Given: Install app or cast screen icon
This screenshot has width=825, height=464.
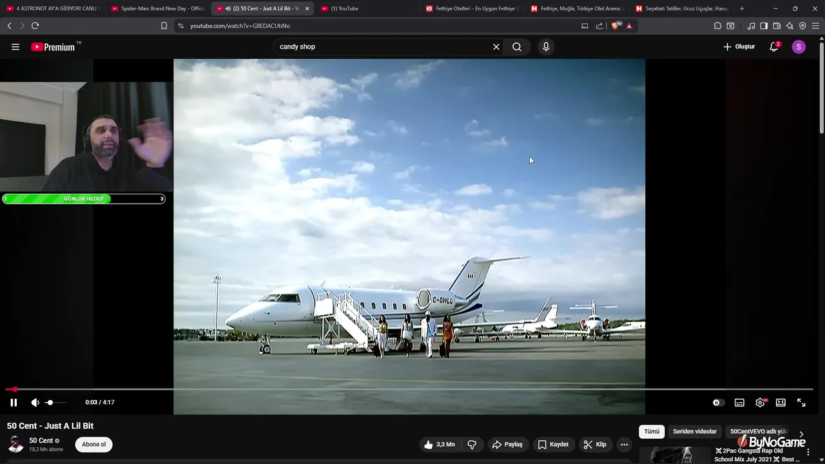Looking at the screenshot, I should (x=585, y=26).
